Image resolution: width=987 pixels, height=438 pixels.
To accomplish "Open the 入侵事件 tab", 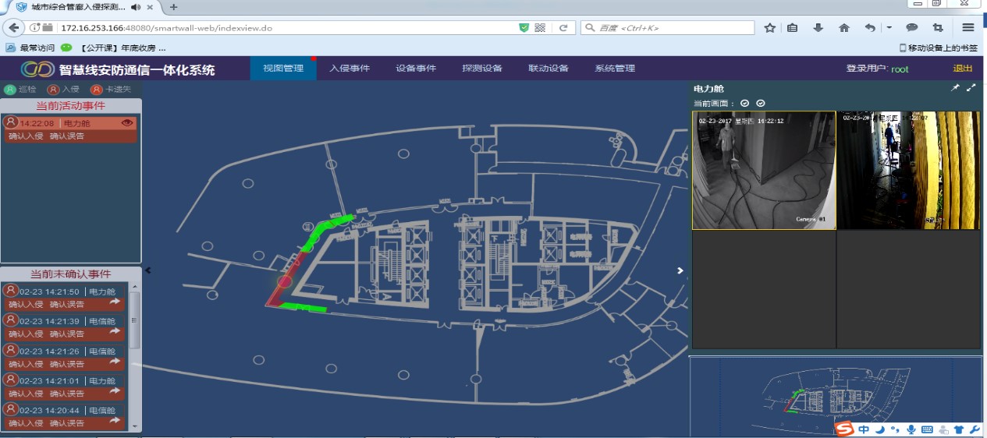I will (x=350, y=69).
